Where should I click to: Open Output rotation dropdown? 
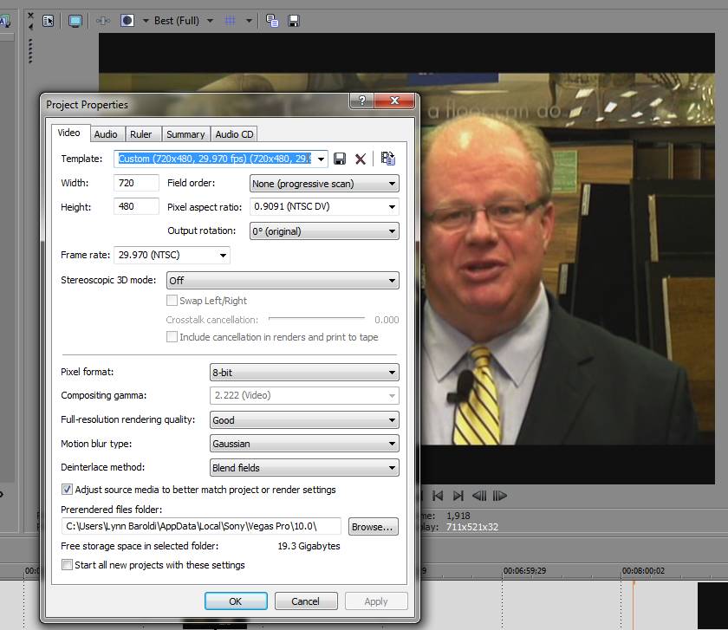click(324, 231)
